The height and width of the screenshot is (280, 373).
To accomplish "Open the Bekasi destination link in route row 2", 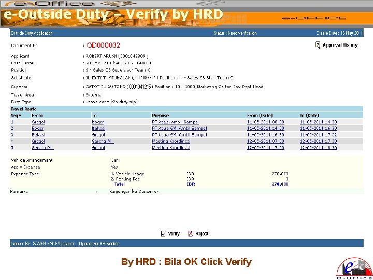I will 98,128.
